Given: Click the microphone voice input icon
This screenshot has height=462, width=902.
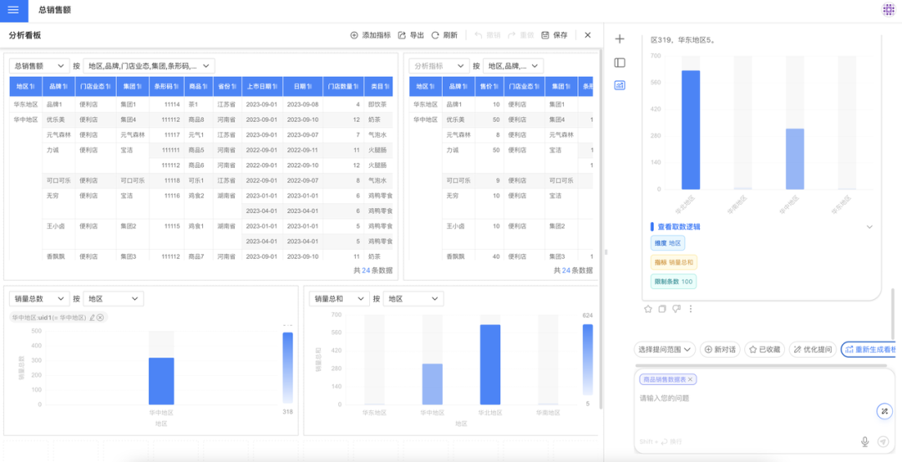Looking at the screenshot, I should click(x=864, y=441).
